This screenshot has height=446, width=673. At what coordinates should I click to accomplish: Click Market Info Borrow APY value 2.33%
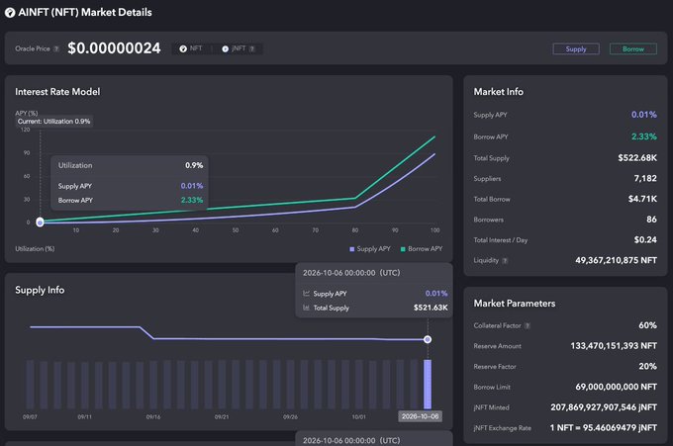click(x=644, y=136)
